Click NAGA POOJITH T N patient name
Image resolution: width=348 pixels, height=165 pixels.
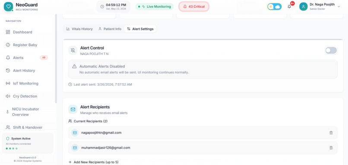tap(94, 54)
